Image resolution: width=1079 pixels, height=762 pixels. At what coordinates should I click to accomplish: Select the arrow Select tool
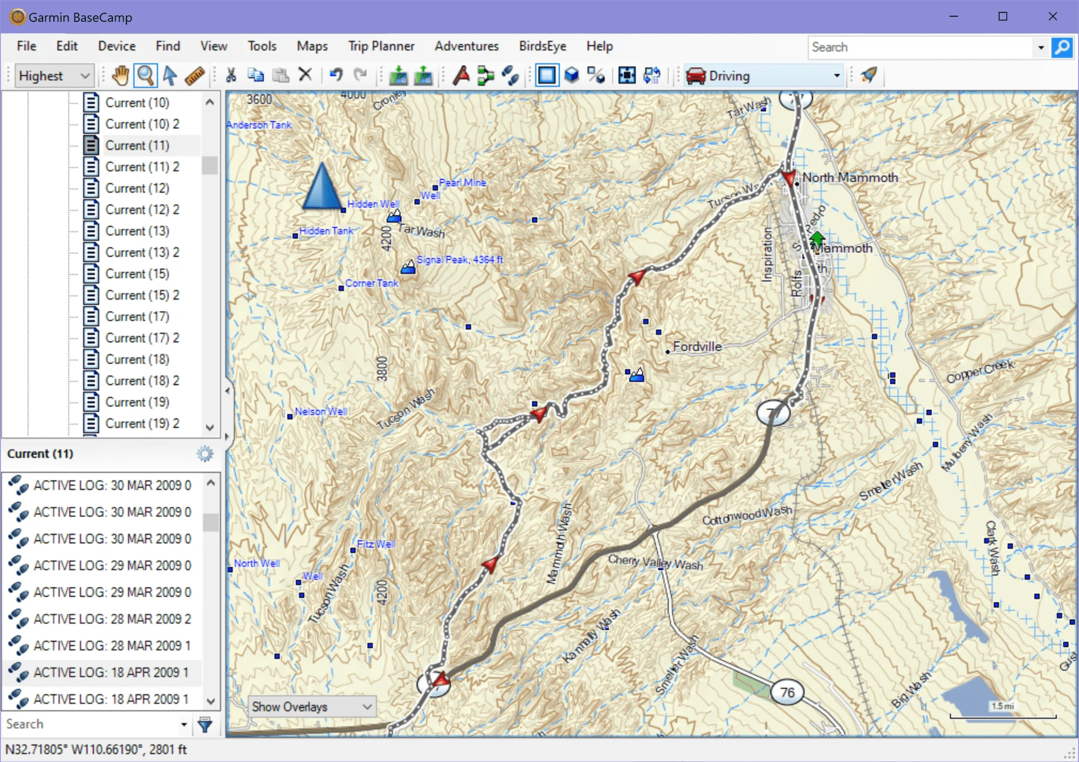170,75
